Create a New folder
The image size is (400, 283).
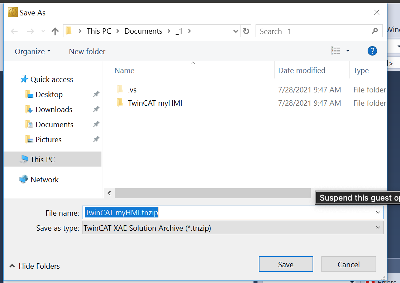click(87, 52)
